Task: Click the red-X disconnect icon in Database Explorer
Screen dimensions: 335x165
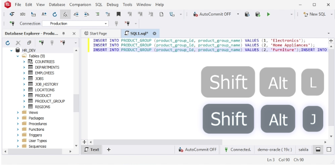Action: (x=63, y=43)
